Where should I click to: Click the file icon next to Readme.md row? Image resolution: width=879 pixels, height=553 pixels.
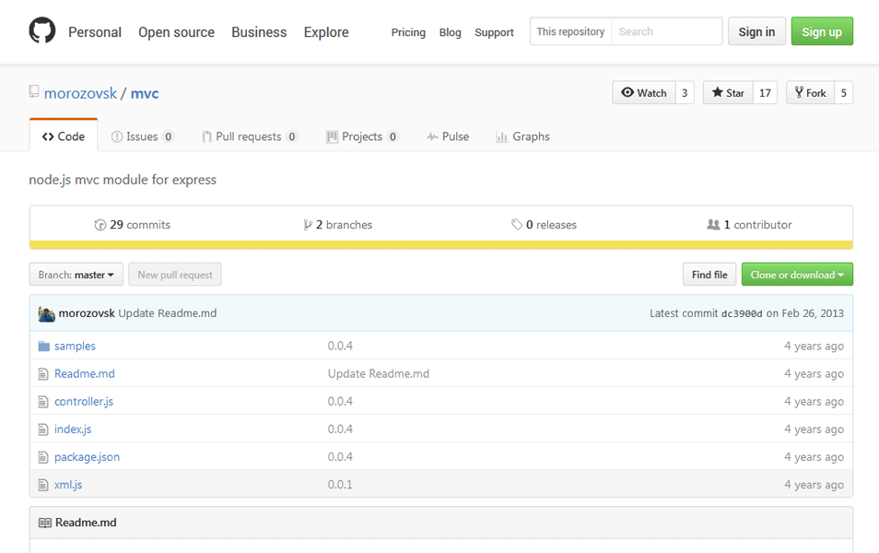point(43,374)
